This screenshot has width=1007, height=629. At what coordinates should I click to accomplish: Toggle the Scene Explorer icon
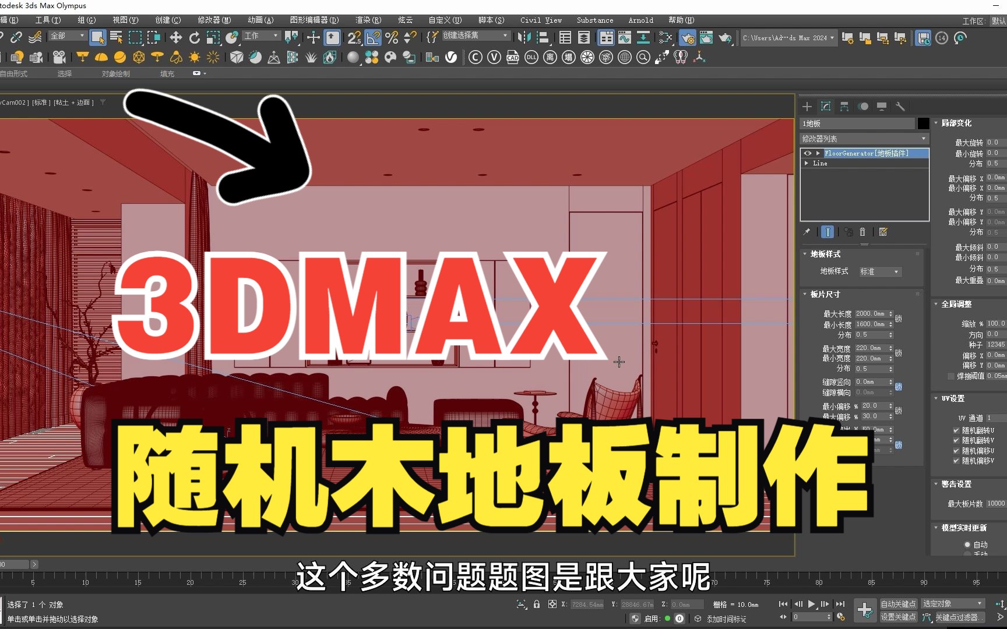[565, 38]
